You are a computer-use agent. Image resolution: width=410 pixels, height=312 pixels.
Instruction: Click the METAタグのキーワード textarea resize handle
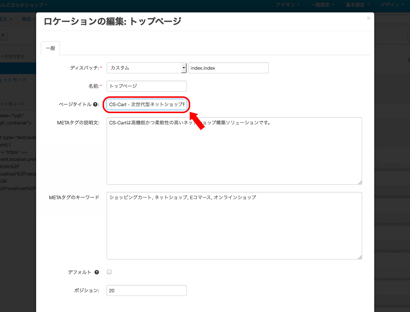(360, 257)
